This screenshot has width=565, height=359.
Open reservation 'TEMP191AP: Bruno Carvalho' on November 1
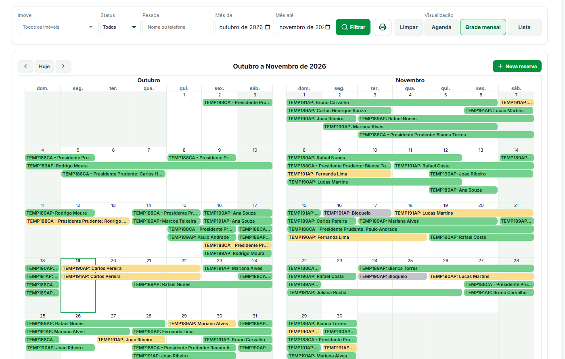[x=392, y=102]
